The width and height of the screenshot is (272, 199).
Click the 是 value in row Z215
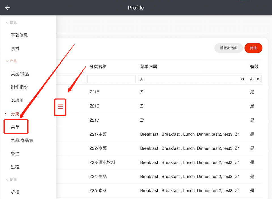tap(252, 92)
